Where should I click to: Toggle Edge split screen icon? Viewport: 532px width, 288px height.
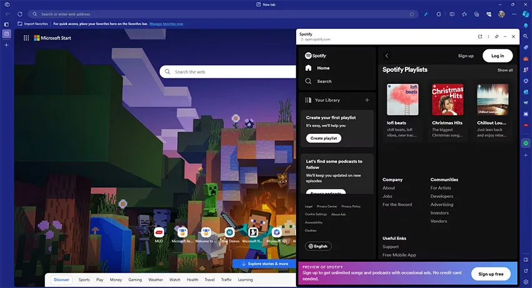[x=452, y=14]
